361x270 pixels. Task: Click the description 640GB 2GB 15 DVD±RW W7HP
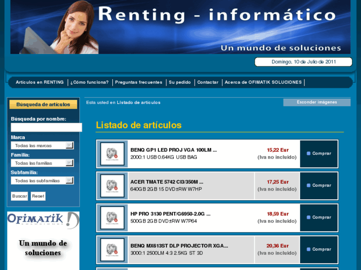(x=166, y=189)
